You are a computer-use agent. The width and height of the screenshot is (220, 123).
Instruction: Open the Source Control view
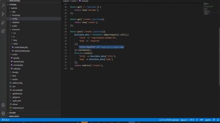pos(3,14)
